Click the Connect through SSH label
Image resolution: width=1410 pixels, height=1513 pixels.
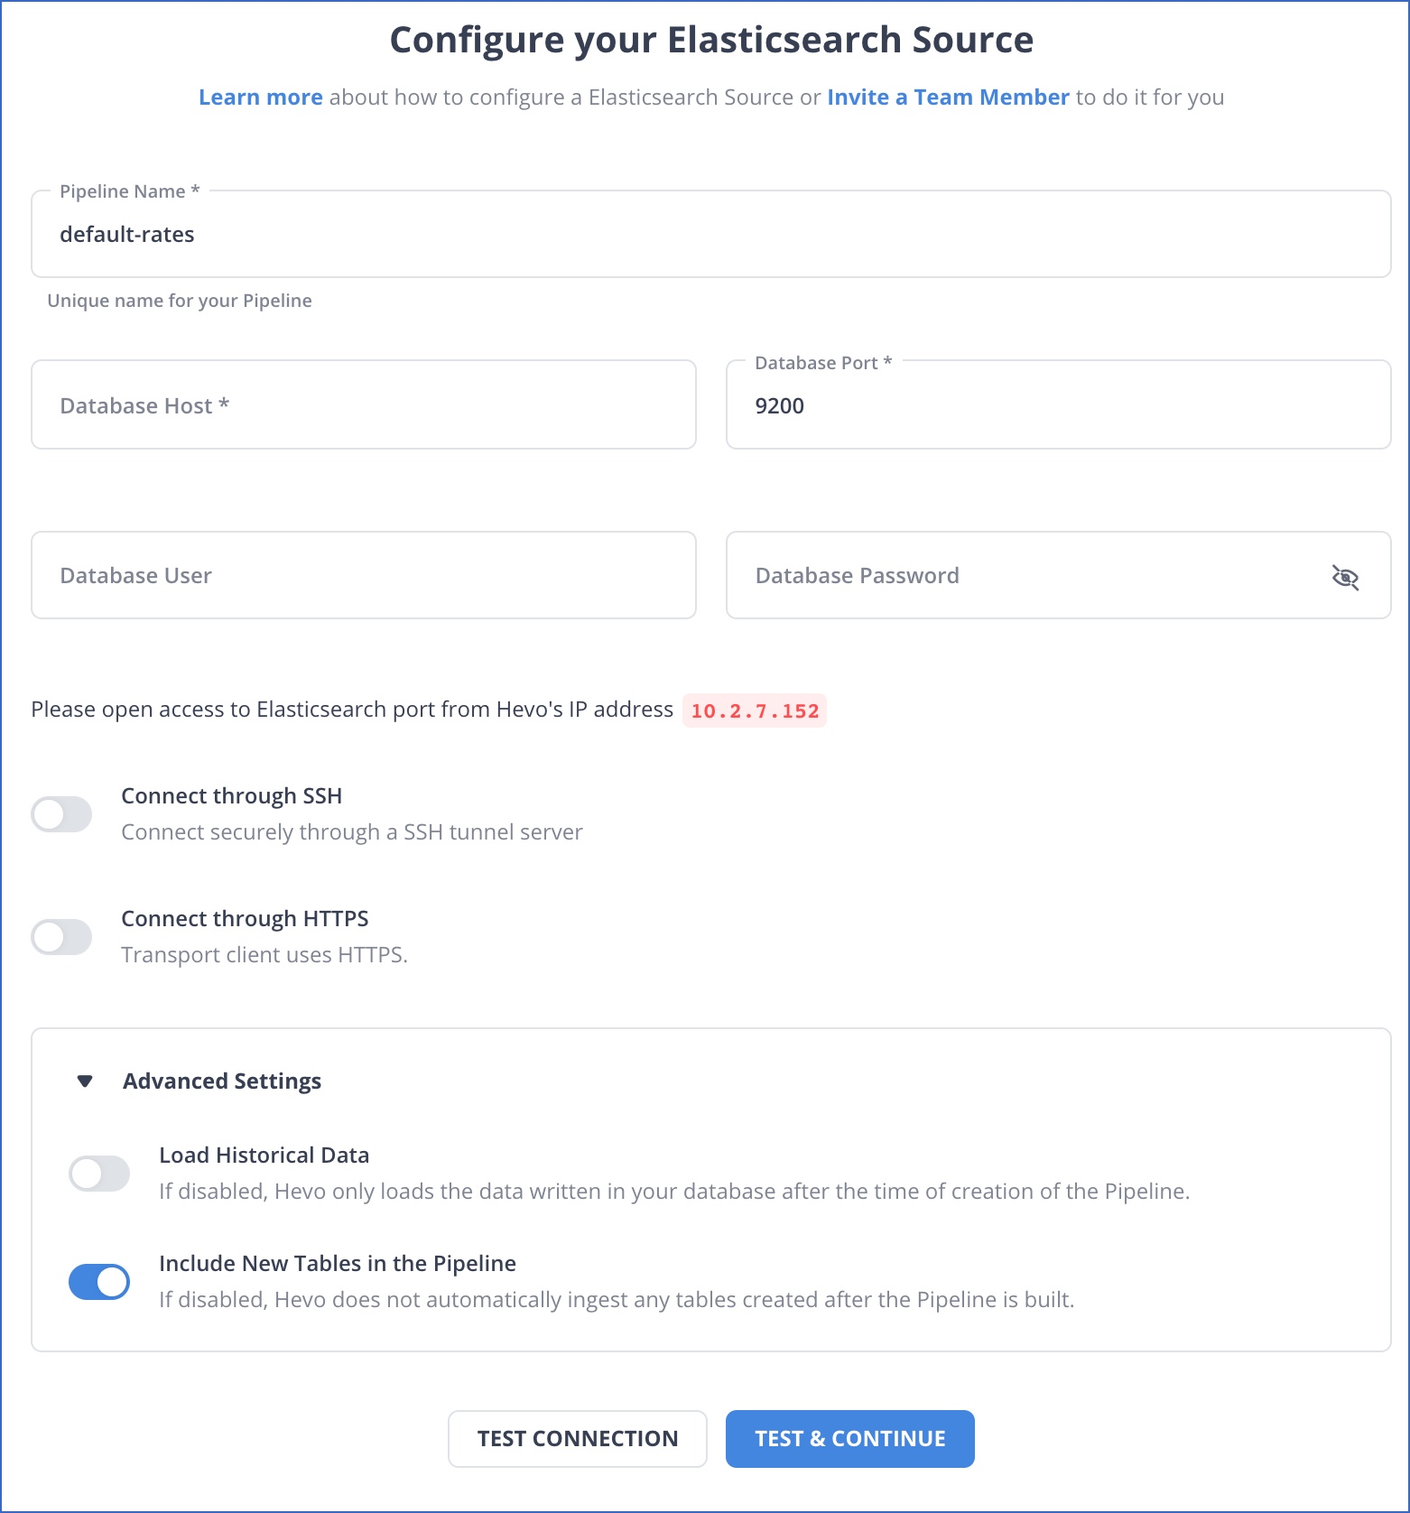(232, 796)
